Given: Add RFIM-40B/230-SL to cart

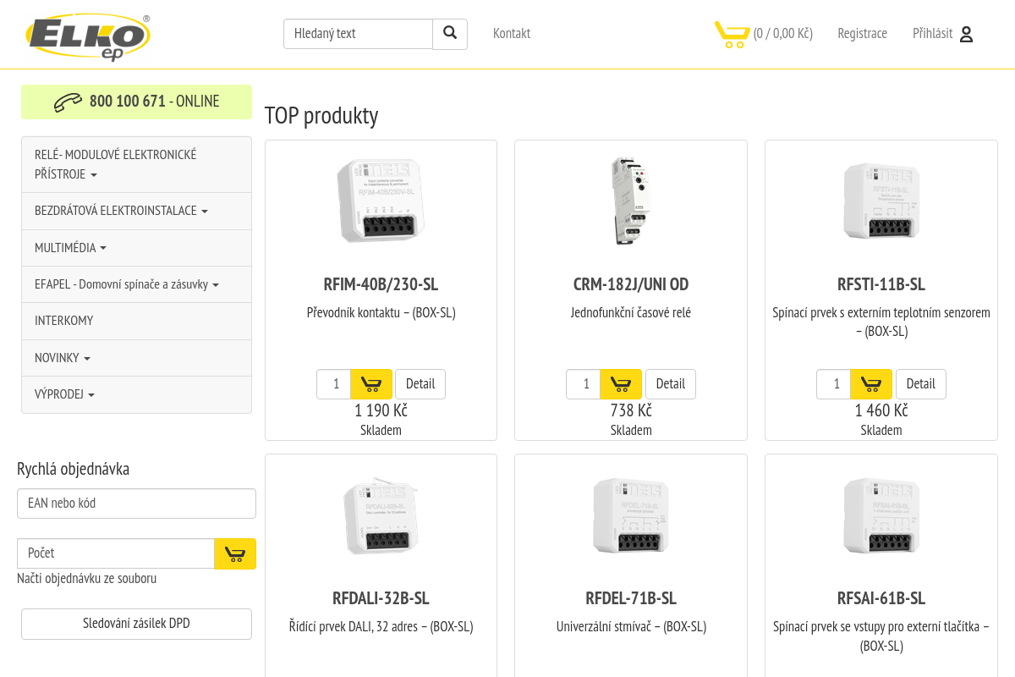Looking at the screenshot, I should [x=371, y=384].
